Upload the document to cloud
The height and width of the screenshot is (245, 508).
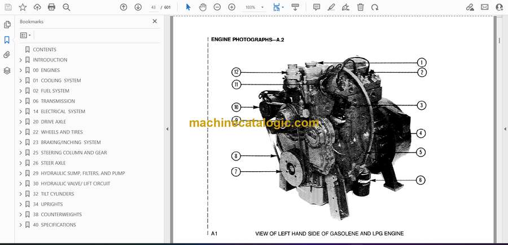pos(37,7)
